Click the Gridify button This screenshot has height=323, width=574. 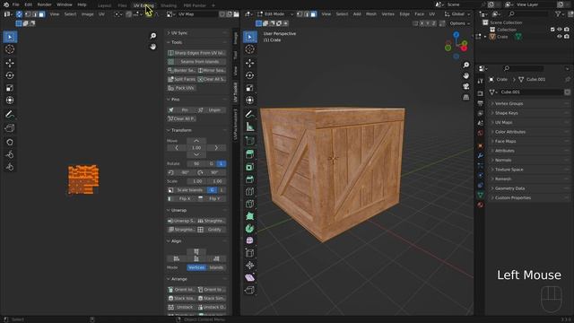point(212,230)
